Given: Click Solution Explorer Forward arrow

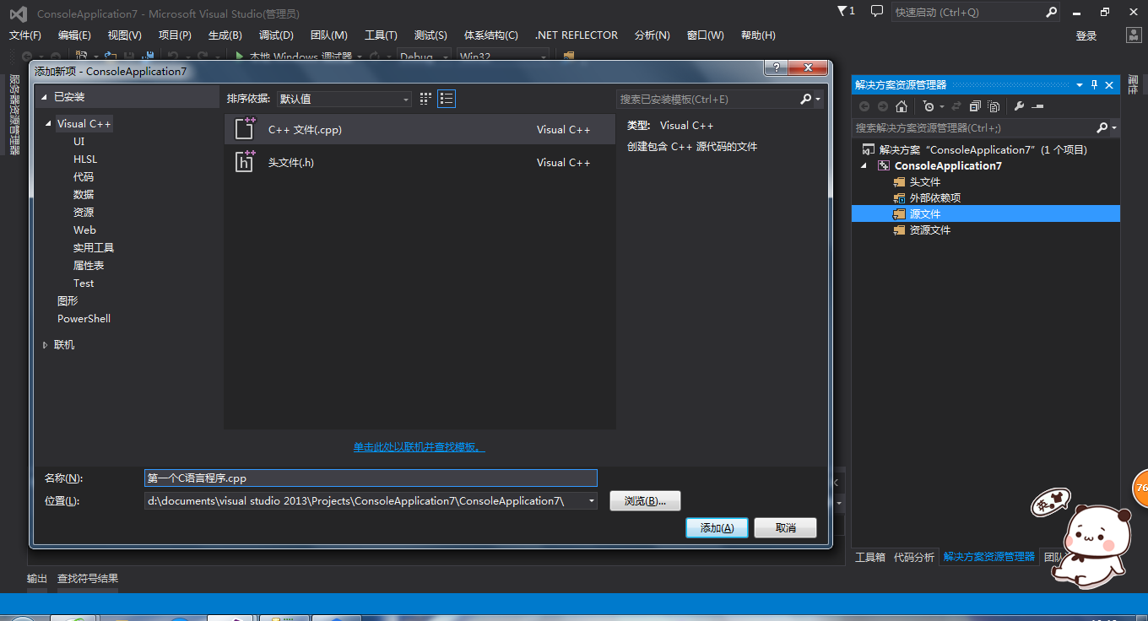Looking at the screenshot, I should (883, 106).
